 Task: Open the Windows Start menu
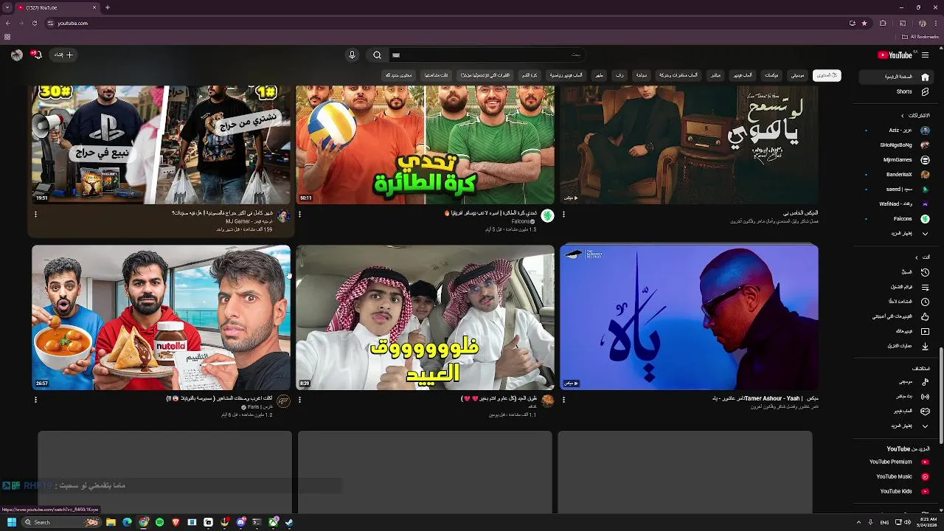click(x=11, y=522)
